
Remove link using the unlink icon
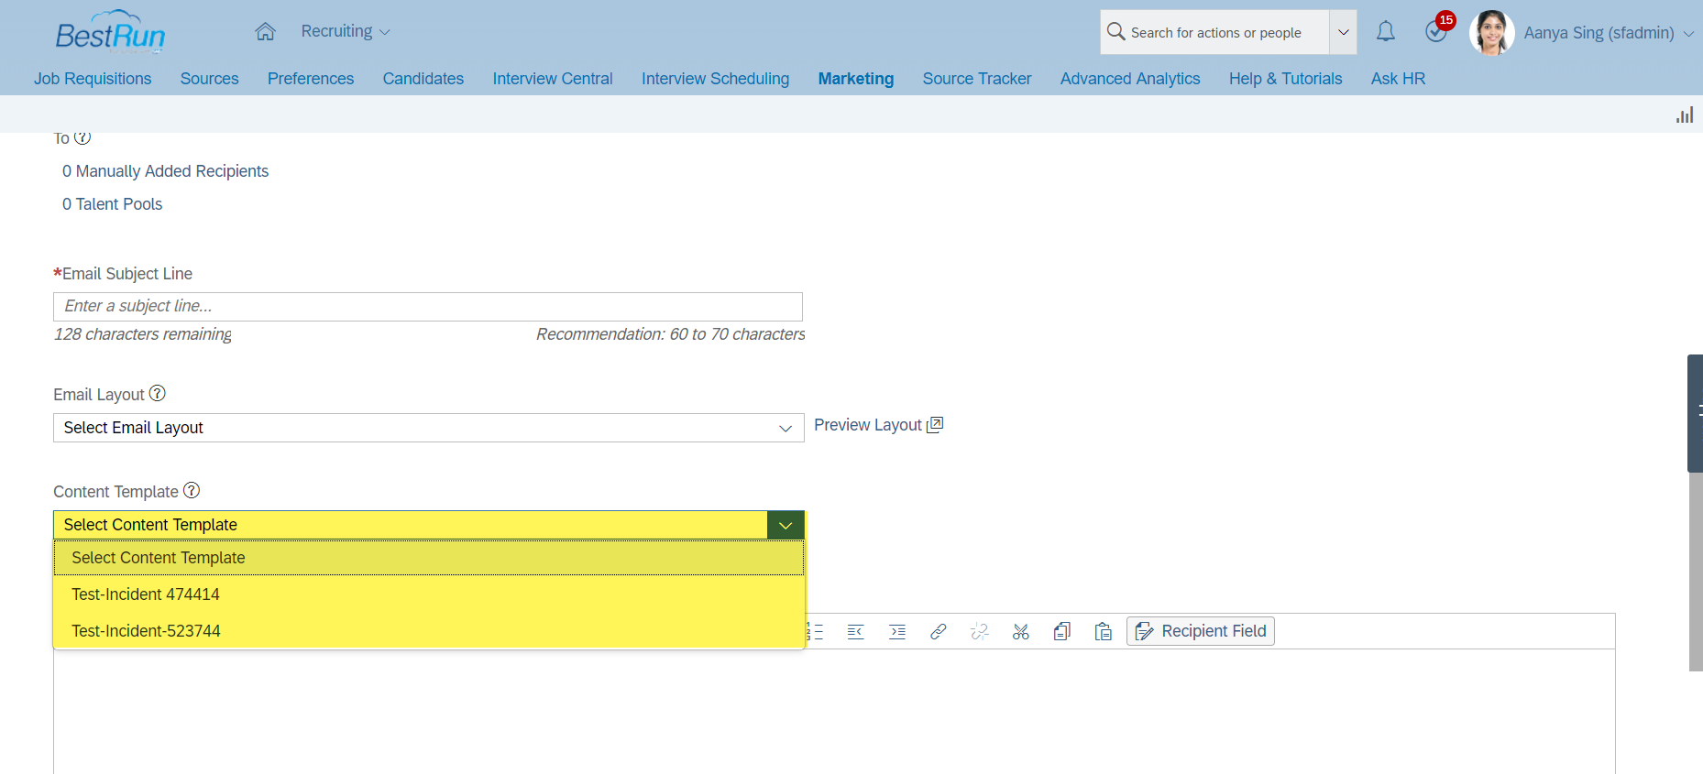[980, 632]
